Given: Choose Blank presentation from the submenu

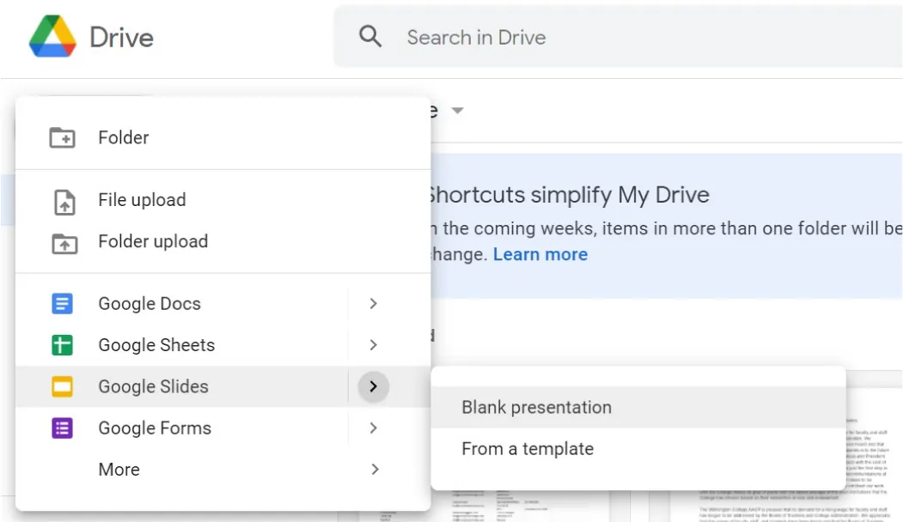Looking at the screenshot, I should (536, 408).
